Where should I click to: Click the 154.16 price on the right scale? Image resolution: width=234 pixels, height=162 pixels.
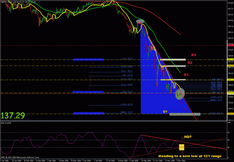coord(231,73)
